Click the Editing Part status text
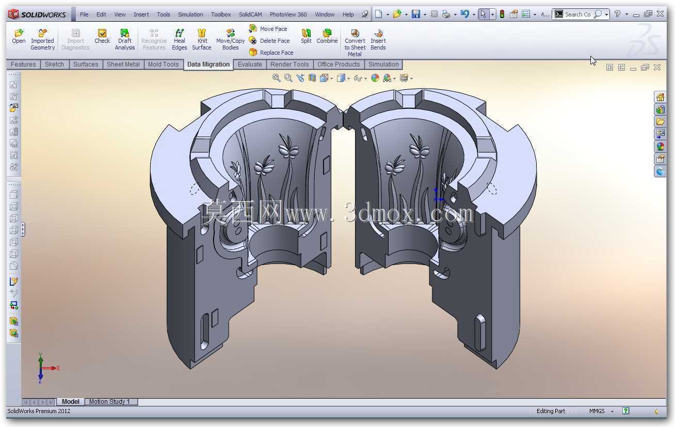 [x=551, y=412]
